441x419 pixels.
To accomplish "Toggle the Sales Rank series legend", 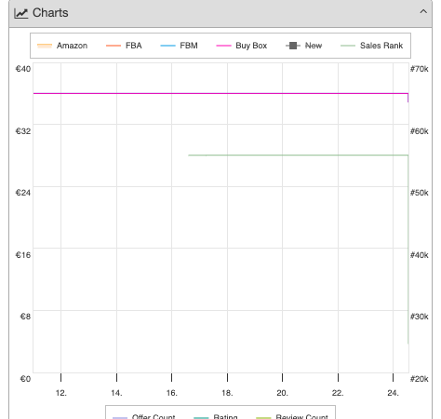I will tap(371, 46).
